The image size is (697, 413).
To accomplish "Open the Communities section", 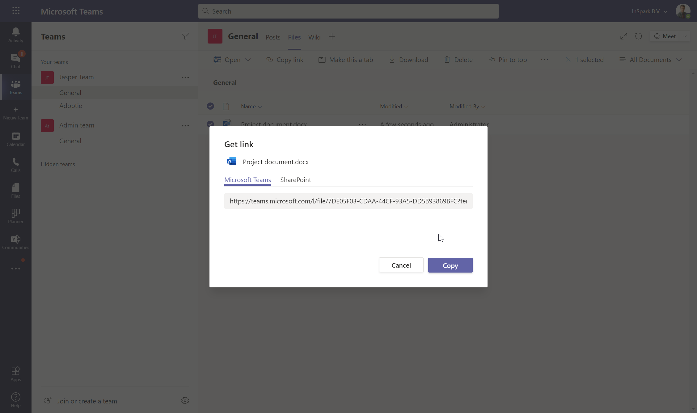I will [x=16, y=241].
